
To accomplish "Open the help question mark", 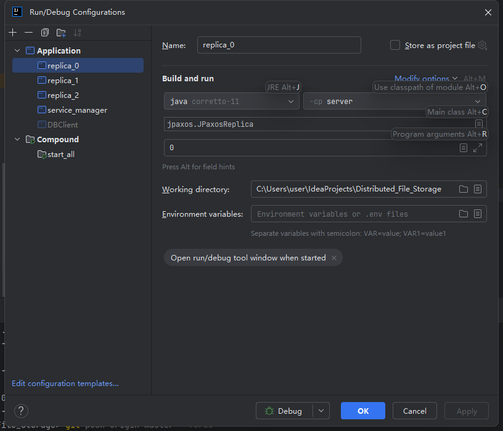I will pos(21,411).
